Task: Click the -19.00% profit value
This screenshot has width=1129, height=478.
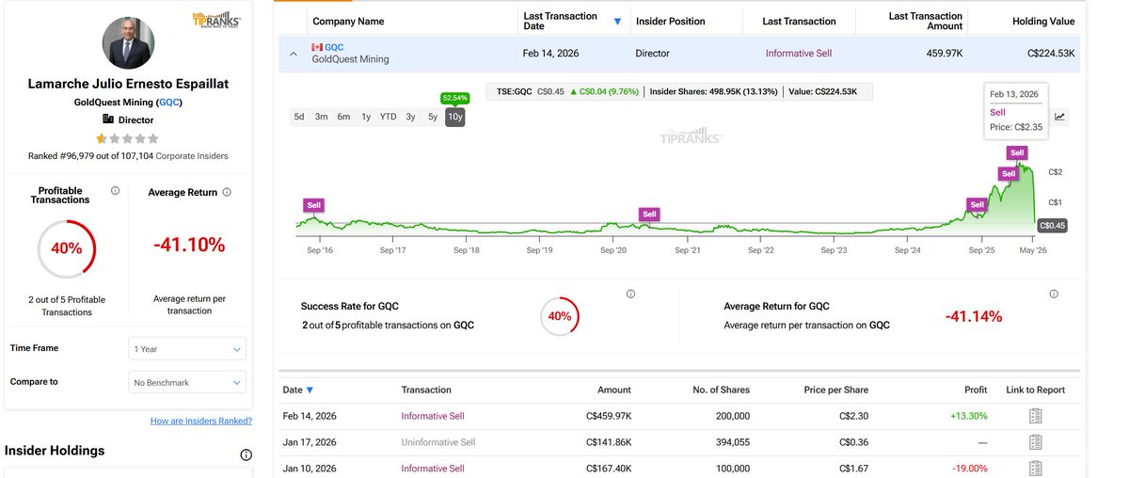Action: tap(969, 469)
